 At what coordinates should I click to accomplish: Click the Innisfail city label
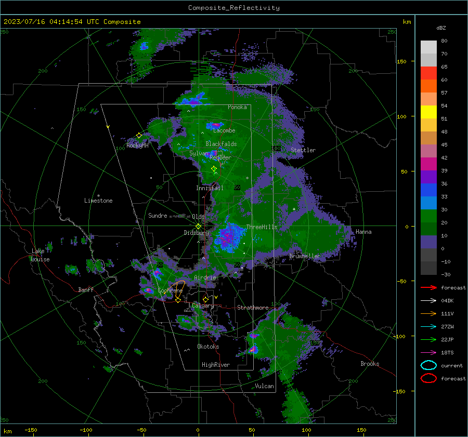point(210,188)
